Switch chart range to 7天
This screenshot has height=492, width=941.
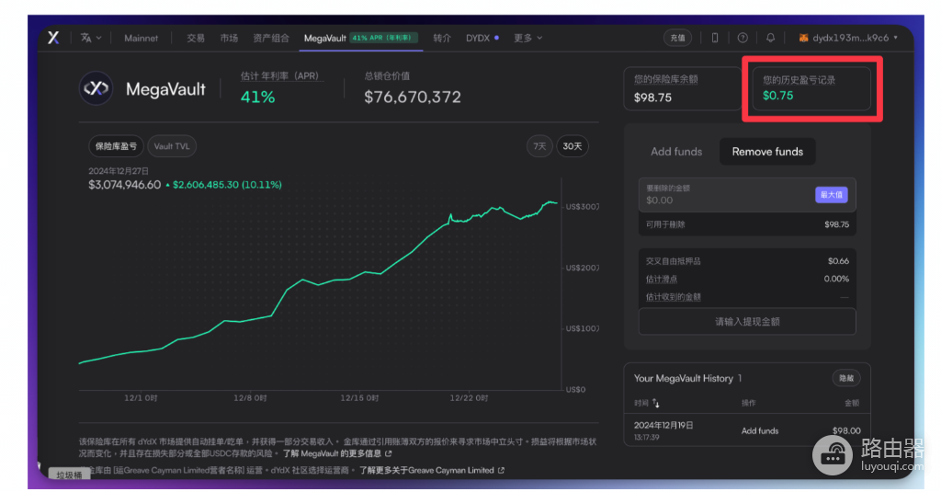pos(539,146)
